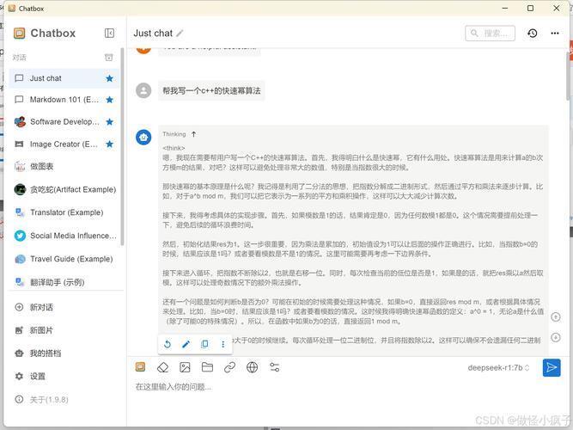Open conversation settings sliders icon
This screenshot has height=430, width=573.
click(x=274, y=367)
